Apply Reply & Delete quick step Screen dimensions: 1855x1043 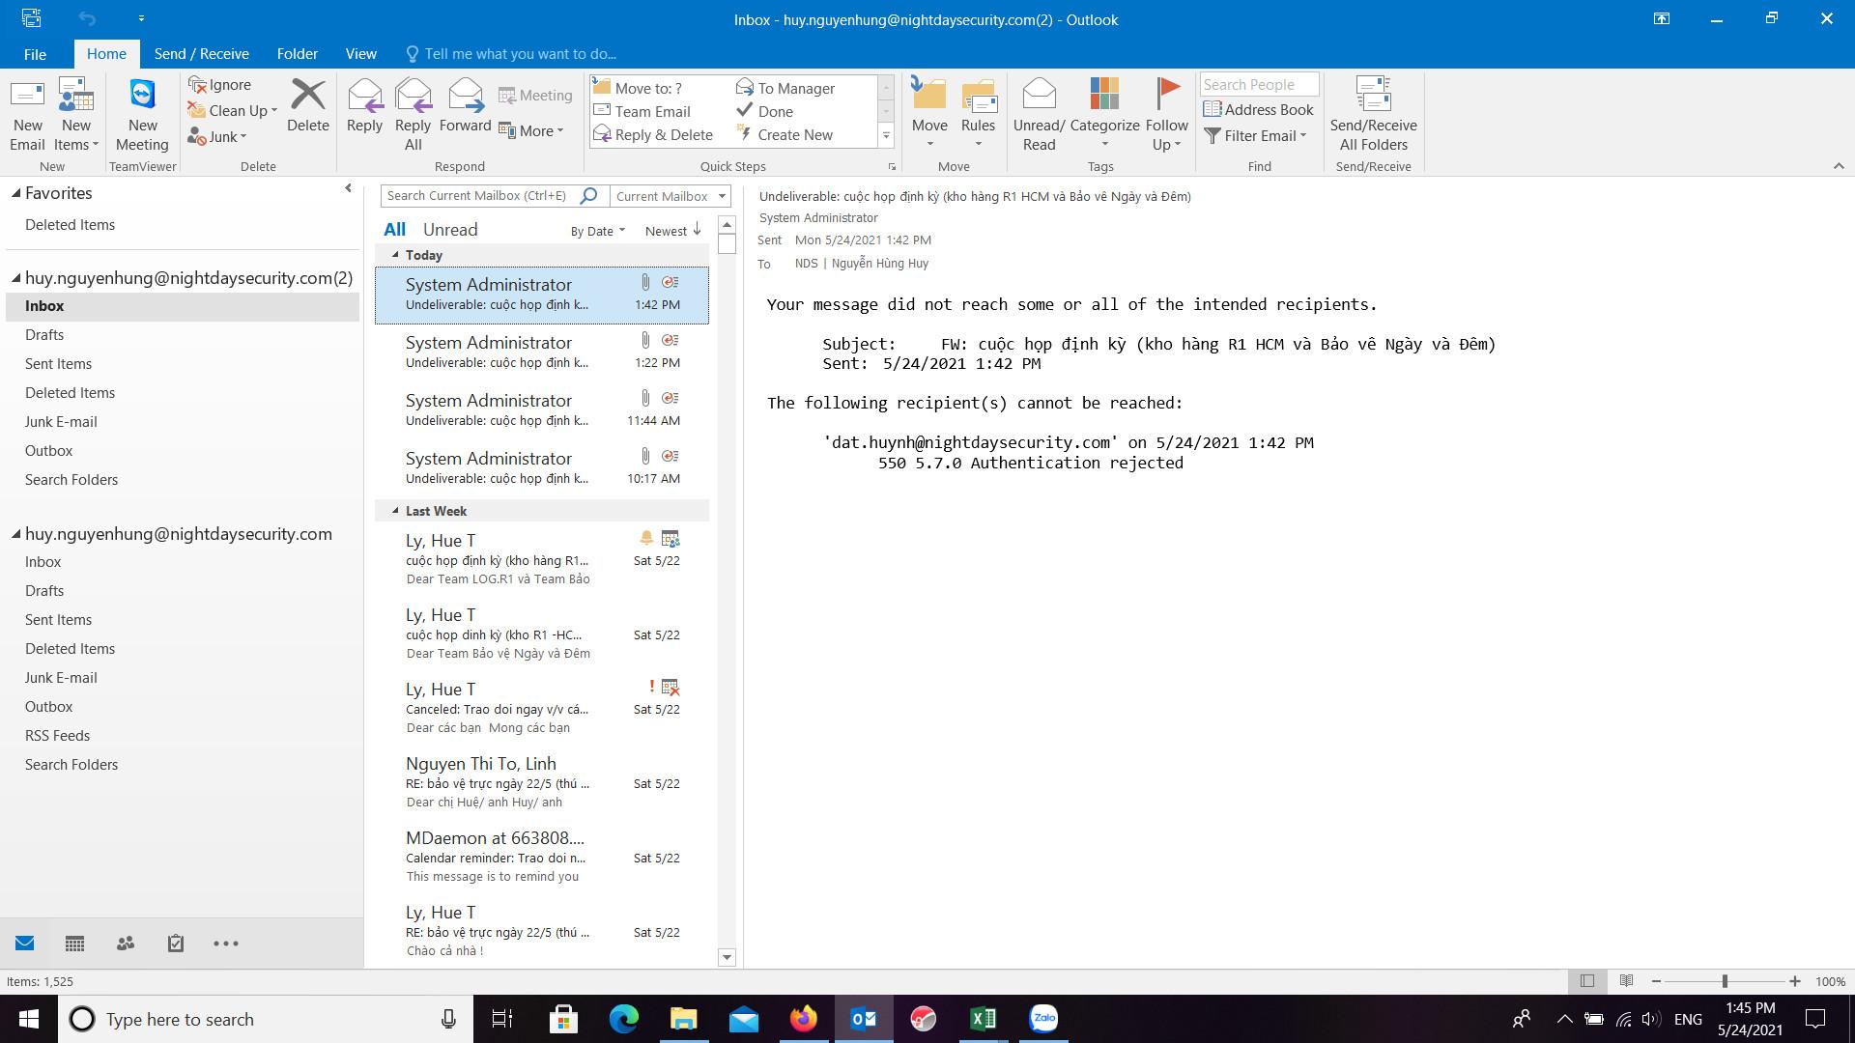click(x=653, y=134)
